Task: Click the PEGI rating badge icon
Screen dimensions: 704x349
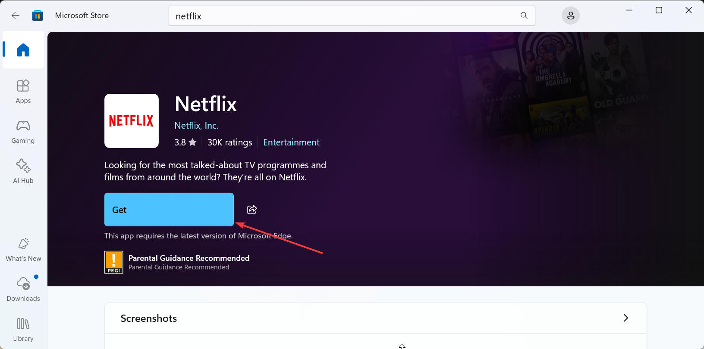Action: point(114,262)
